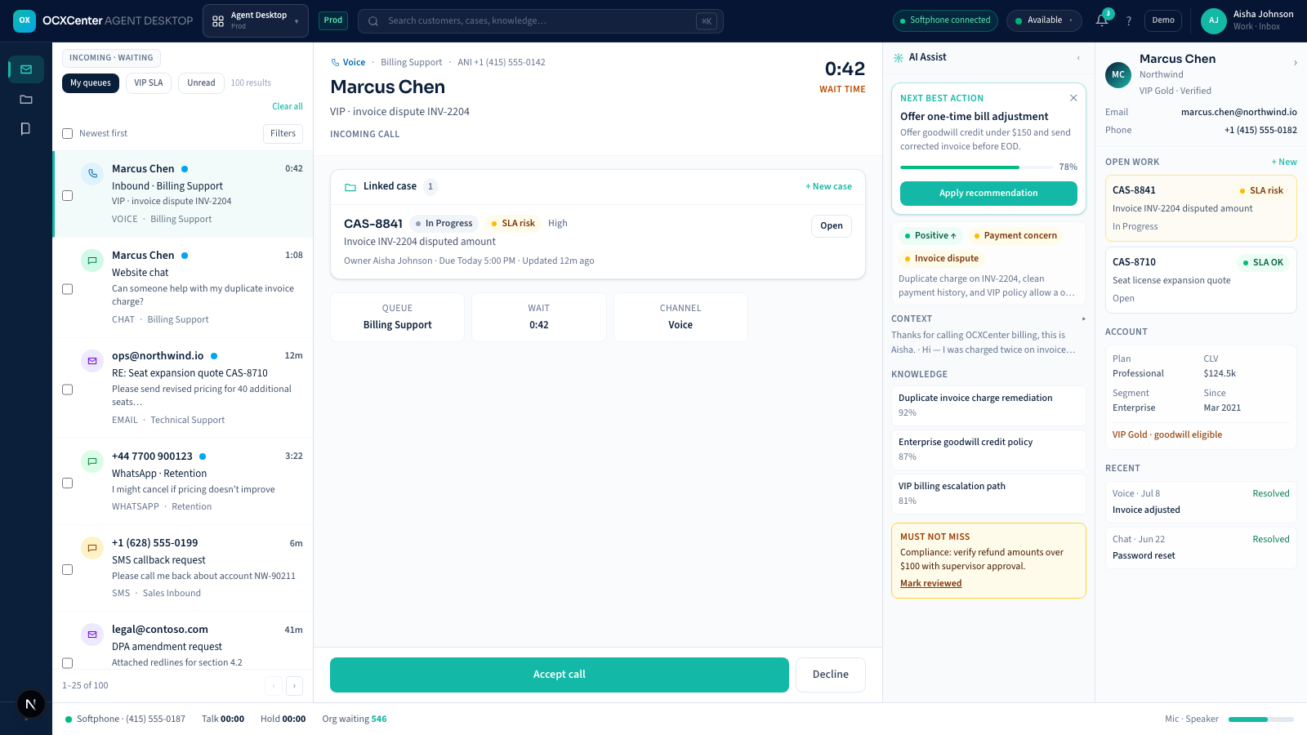Adjust the Mic Speaker level bar

point(1261,719)
